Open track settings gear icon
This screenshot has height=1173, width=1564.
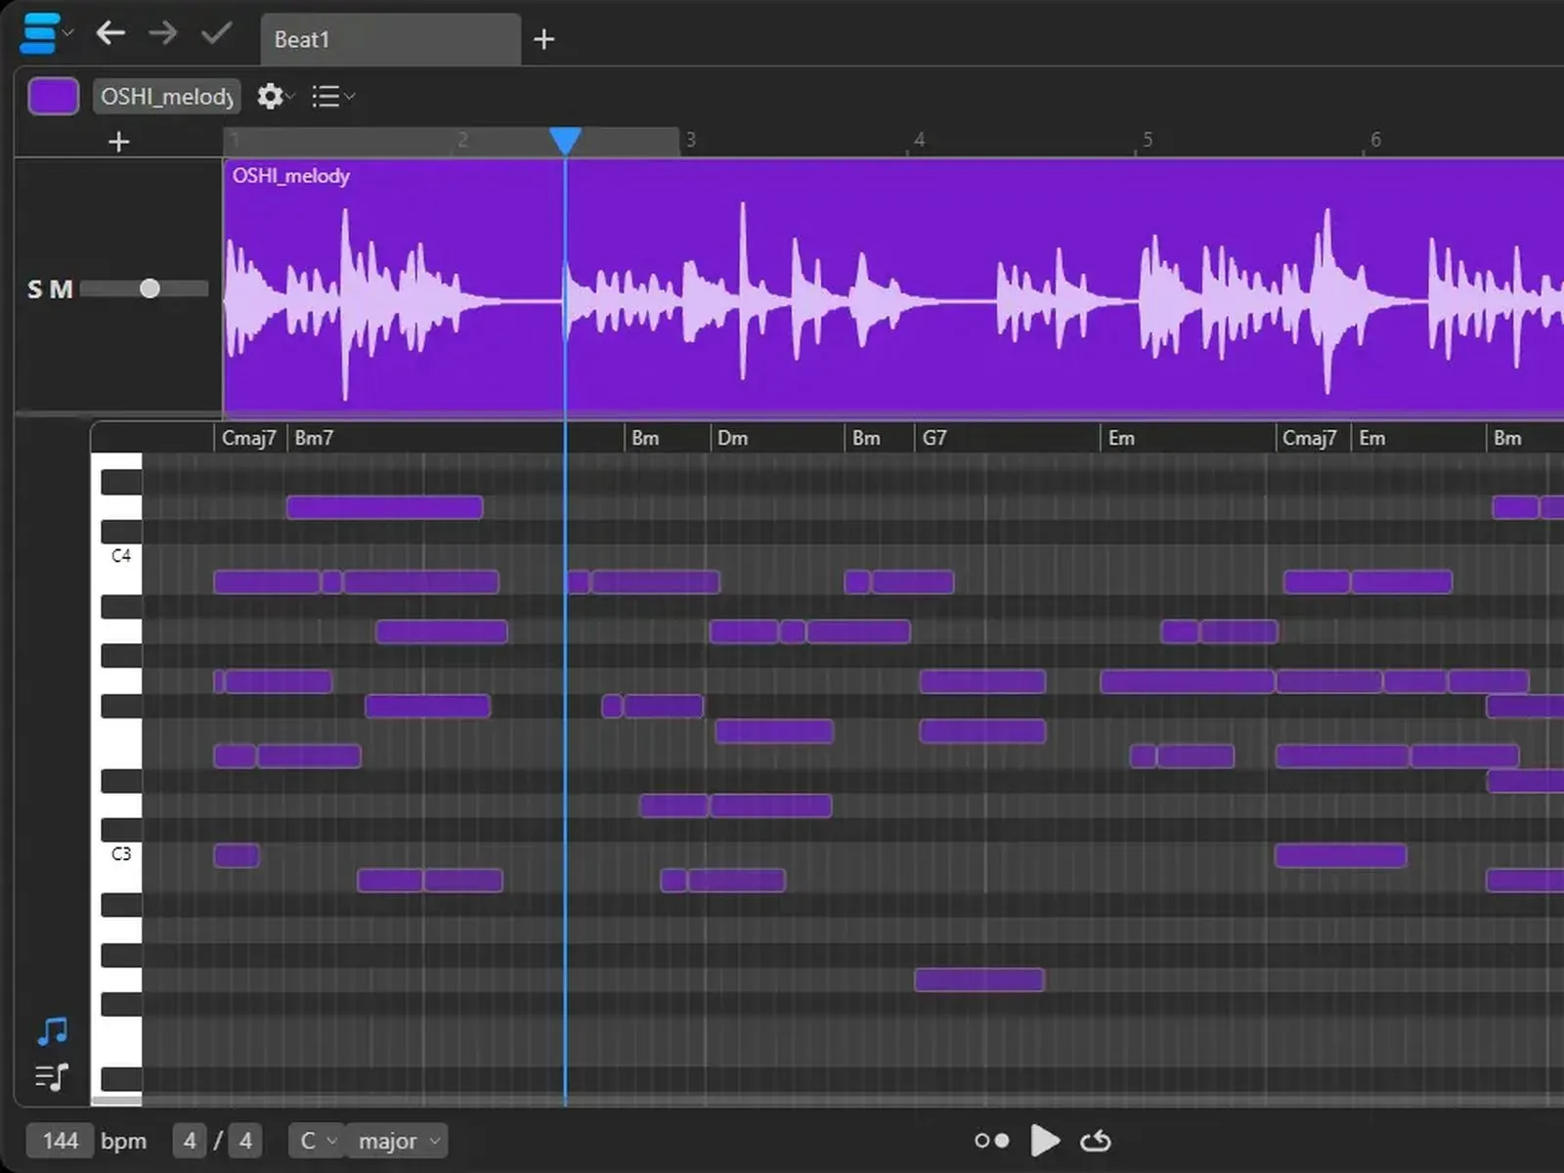tap(270, 96)
